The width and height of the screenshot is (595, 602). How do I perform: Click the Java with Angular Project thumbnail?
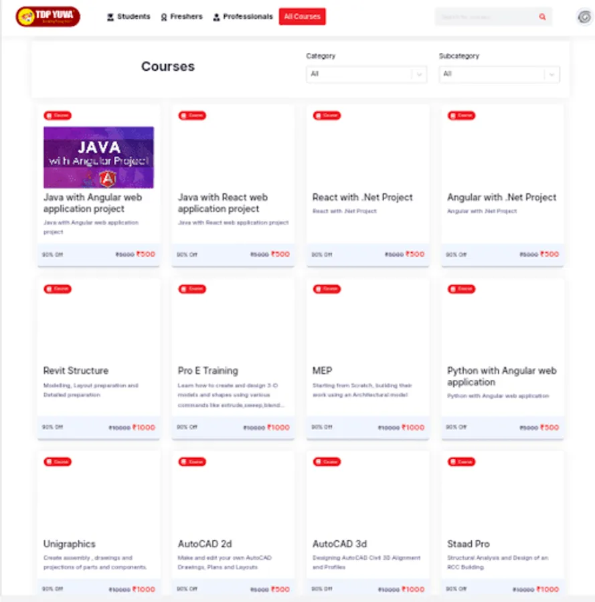98,157
